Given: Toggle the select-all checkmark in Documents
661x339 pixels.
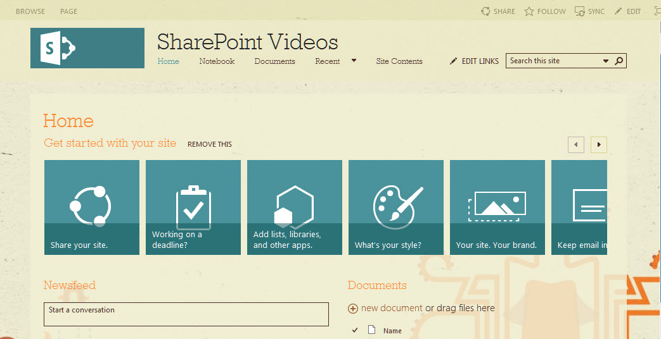Looking at the screenshot, I should coord(354,330).
